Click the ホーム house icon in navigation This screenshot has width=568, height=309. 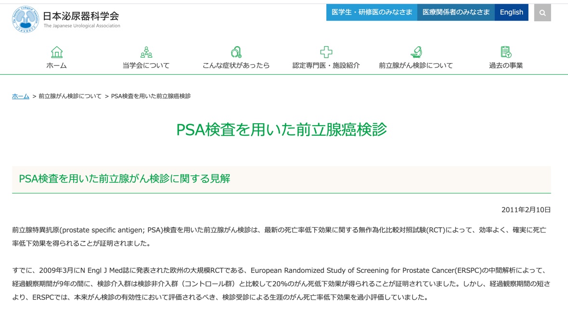(x=56, y=52)
